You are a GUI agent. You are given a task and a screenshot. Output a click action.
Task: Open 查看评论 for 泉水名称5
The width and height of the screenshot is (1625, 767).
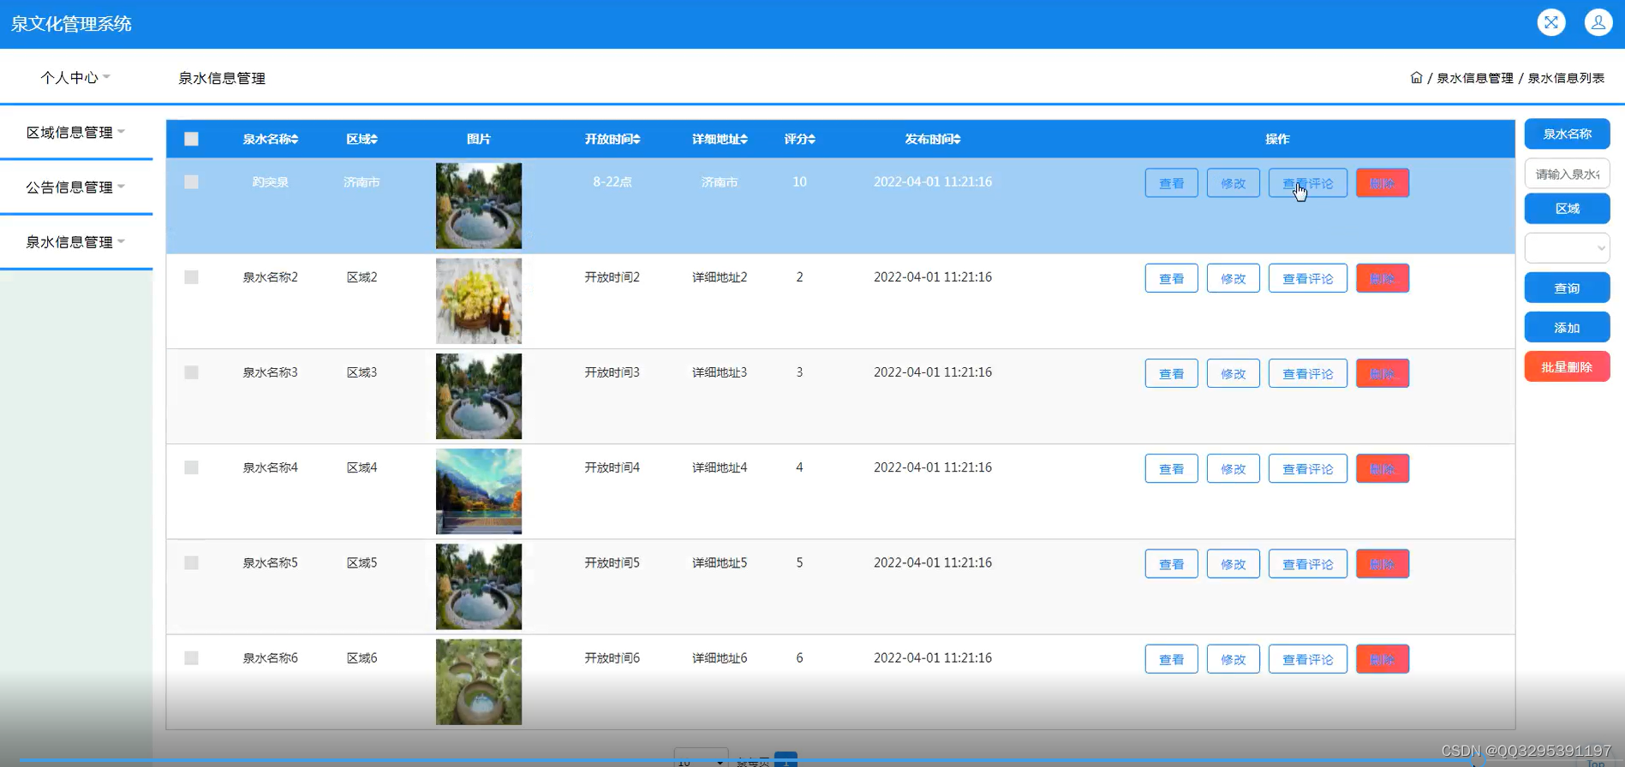[x=1307, y=563]
